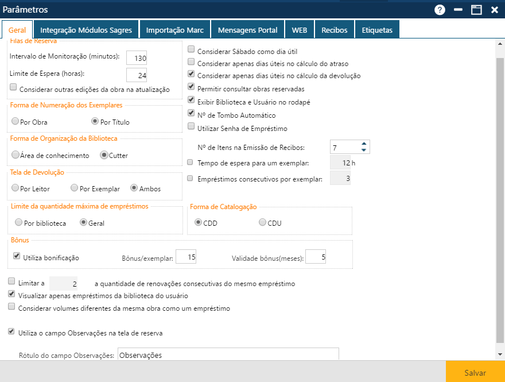Open the Importação Marc tab

coord(176,29)
